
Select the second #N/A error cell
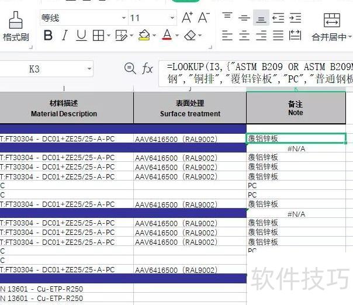(x=296, y=213)
